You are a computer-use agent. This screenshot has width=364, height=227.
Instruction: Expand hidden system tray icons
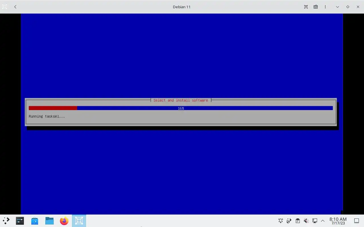[323, 221]
